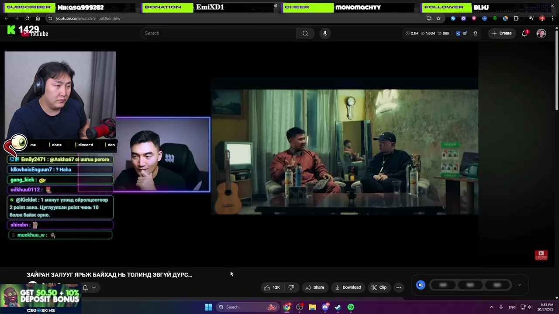This screenshot has width=559, height=314.
Task: Open File Explorer from the taskbar
Action: click(312, 307)
